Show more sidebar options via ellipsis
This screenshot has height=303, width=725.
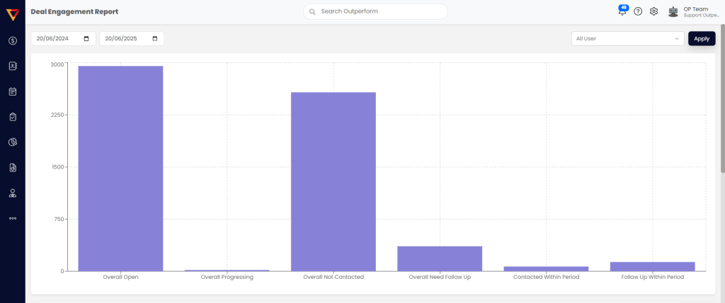[x=13, y=218]
